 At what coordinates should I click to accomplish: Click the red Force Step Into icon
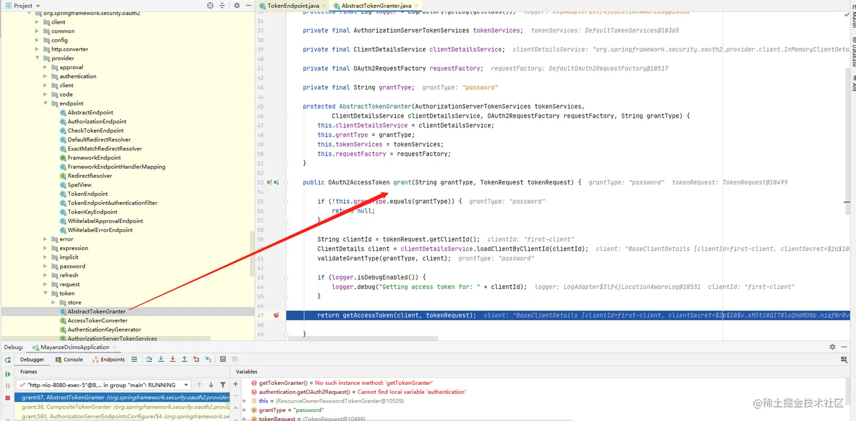173,359
